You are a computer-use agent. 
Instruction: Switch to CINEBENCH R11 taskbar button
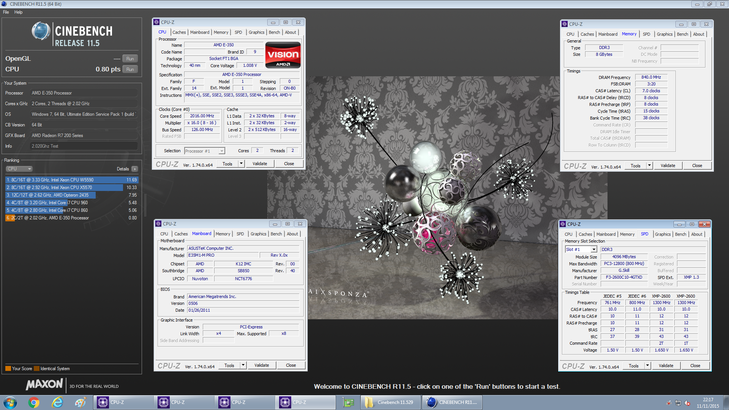[452, 402]
